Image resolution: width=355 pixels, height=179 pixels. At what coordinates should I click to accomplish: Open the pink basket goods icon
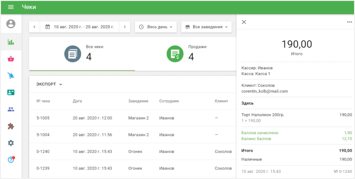click(x=10, y=59)
